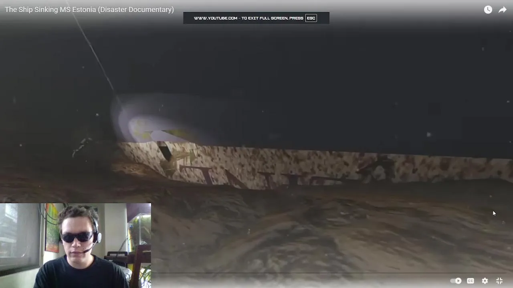Toggle the autoplay switch
This screenshot has height=288, width=513.
(x=456, y=281)
